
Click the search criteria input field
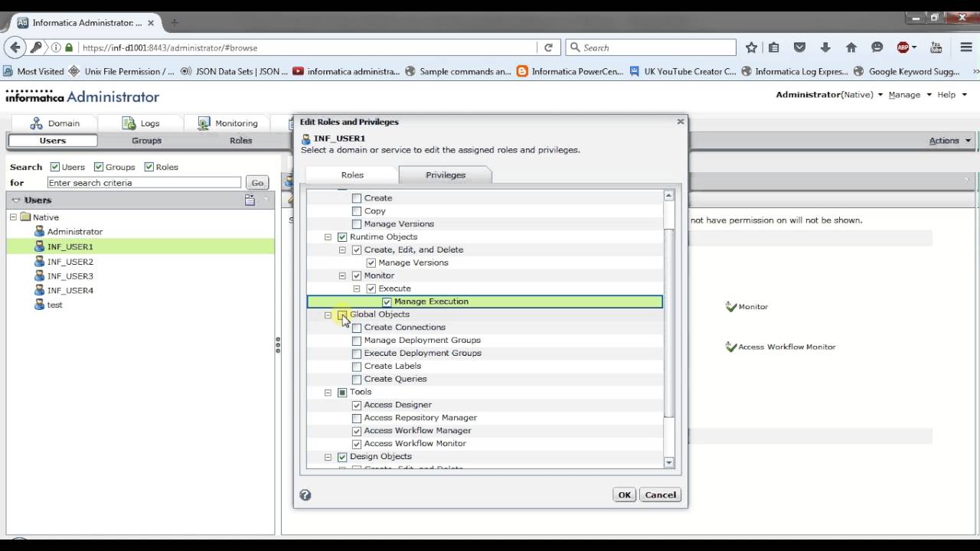[144, 183]
